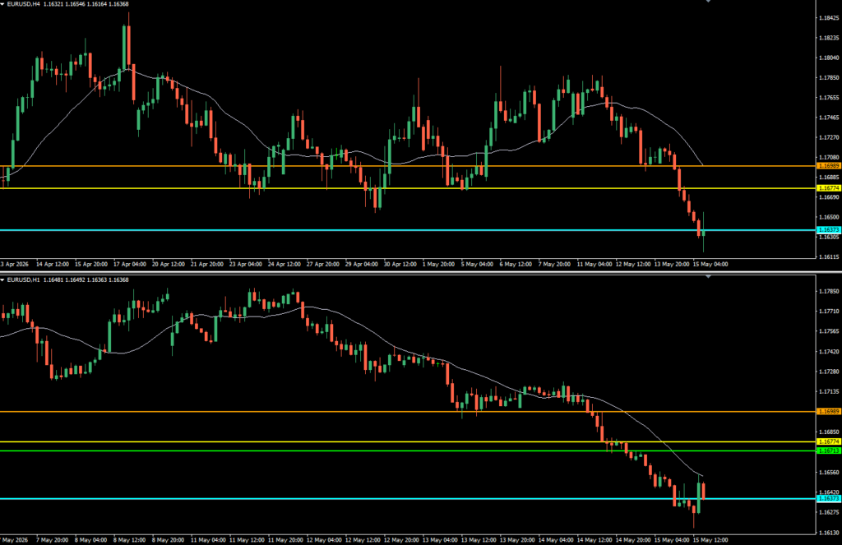Click 1.17565 on the H1 price scale
Image resolution: width=842 pixels, height=545 pixels.
pyautogui.click(x=829, y=331)
